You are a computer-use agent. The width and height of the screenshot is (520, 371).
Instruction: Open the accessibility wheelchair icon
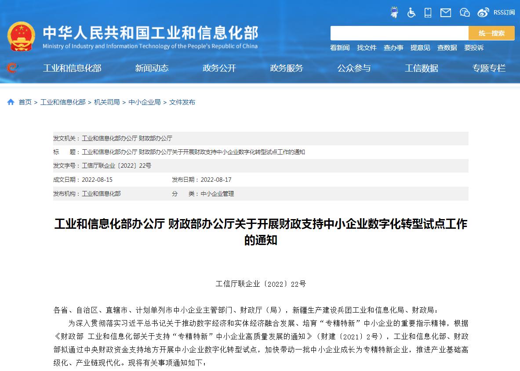[x=411, y=12]
